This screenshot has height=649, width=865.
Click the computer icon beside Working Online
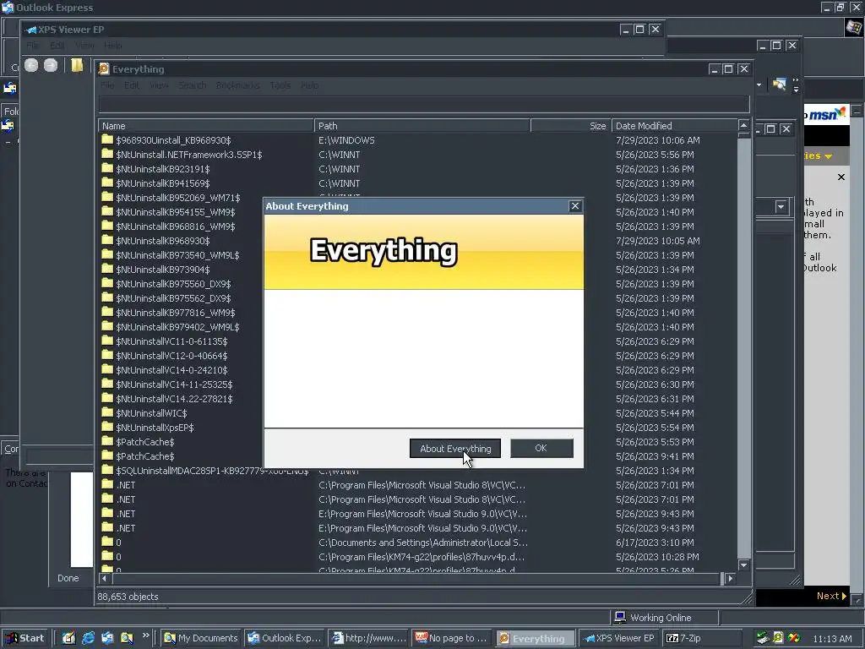[620, 617]
